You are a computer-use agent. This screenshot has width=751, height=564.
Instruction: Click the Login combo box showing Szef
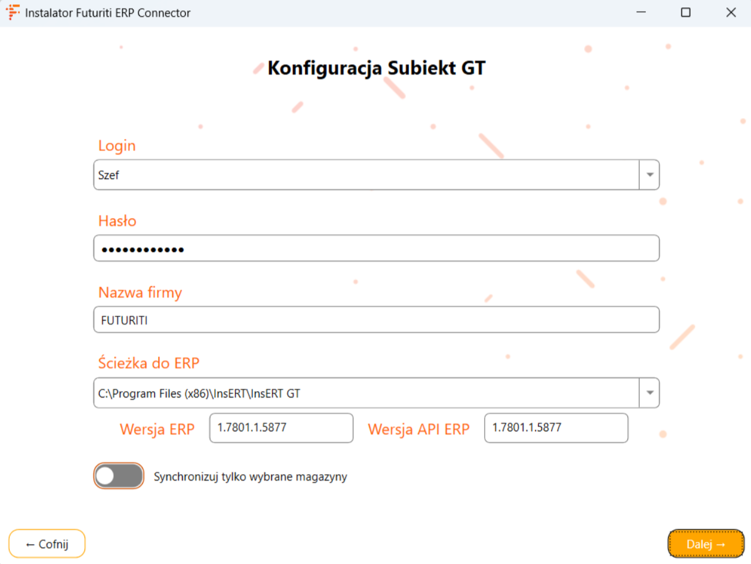tap(366, 175)
